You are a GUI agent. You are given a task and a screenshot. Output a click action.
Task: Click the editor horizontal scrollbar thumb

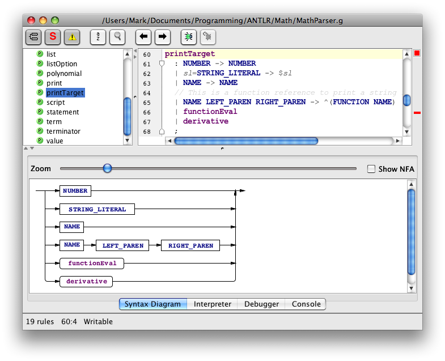(x=246, y=141)
